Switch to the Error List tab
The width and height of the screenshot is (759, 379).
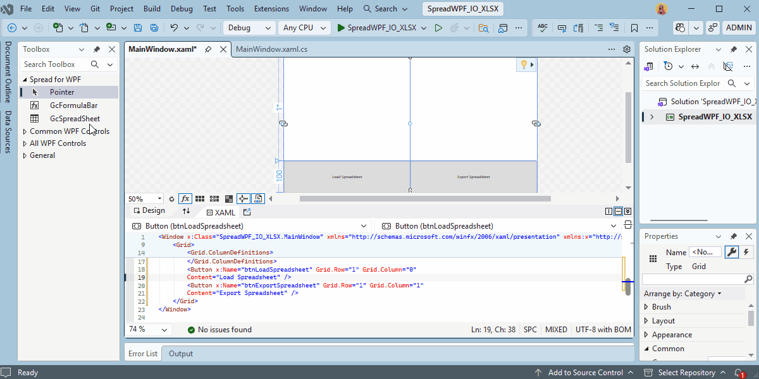pyautogui.click(x=143, y=354)
